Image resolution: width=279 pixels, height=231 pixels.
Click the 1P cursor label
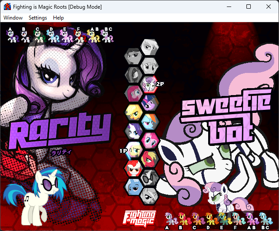[x=123, y=151]
